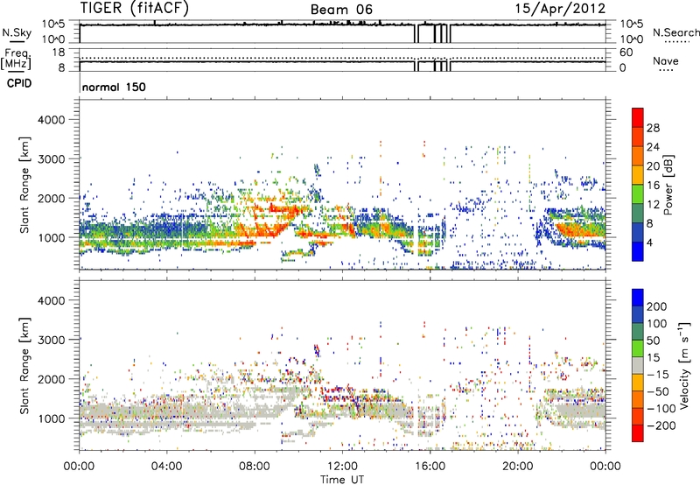Image resolution: width=700 pixels, height=485 pixels.
Task: Click the '4000' tick of the power panel
Action: 52,120
